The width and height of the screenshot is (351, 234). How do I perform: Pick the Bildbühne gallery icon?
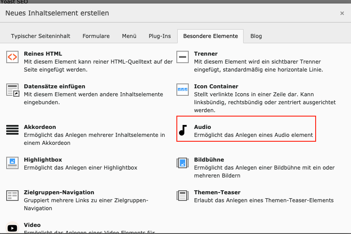(x=183, y=162)
